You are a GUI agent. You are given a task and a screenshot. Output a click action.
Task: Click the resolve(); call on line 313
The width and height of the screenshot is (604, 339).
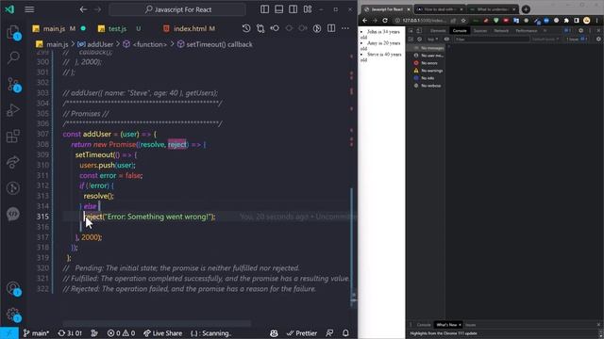click(x=99, y=196)
